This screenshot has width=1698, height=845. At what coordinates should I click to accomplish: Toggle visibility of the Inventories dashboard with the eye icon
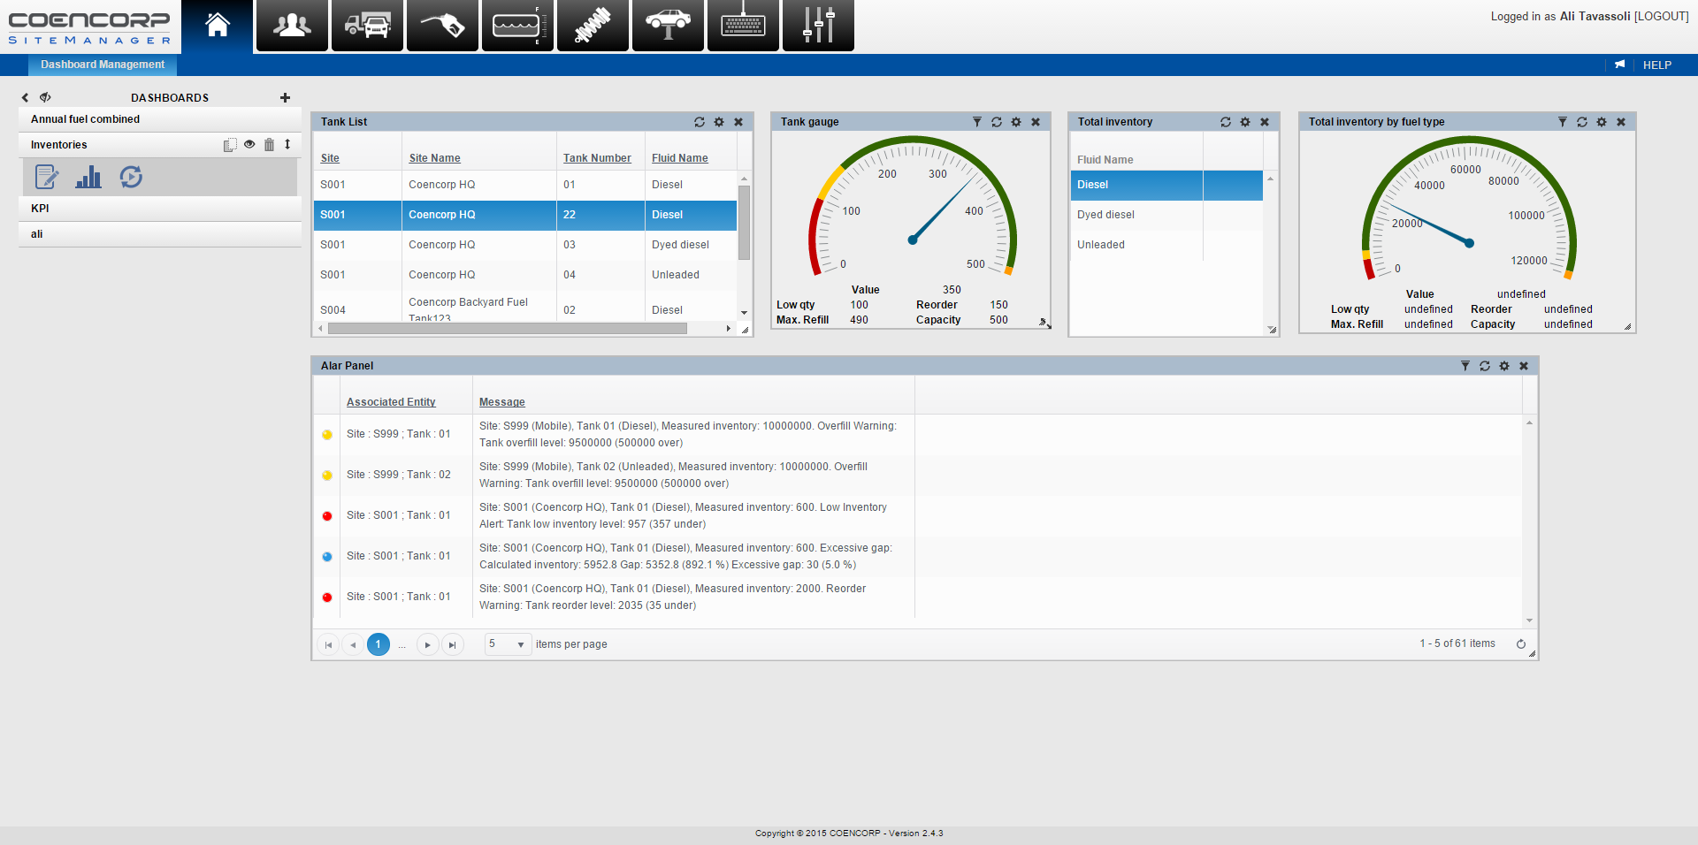tap(250, 144)
